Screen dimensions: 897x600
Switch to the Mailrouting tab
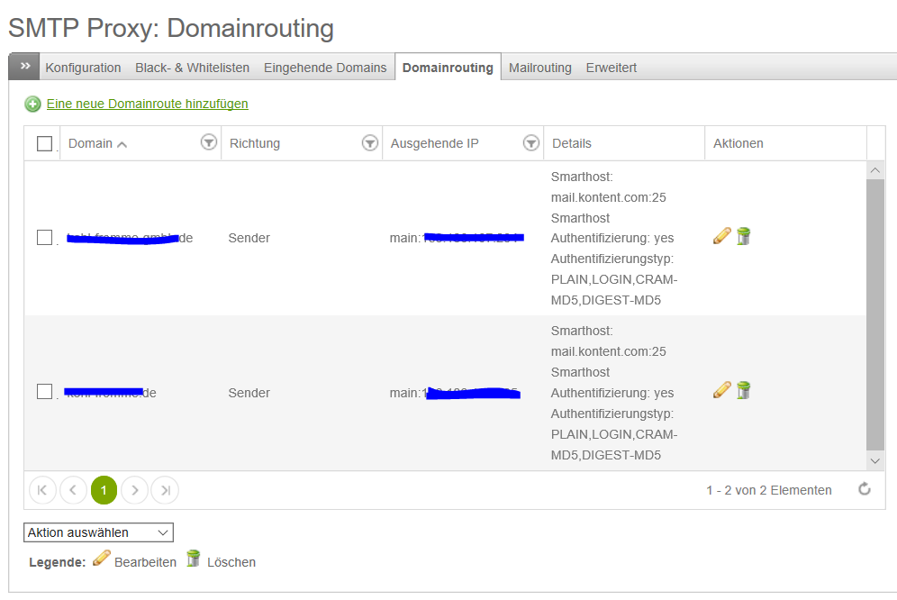coord(539,68)
